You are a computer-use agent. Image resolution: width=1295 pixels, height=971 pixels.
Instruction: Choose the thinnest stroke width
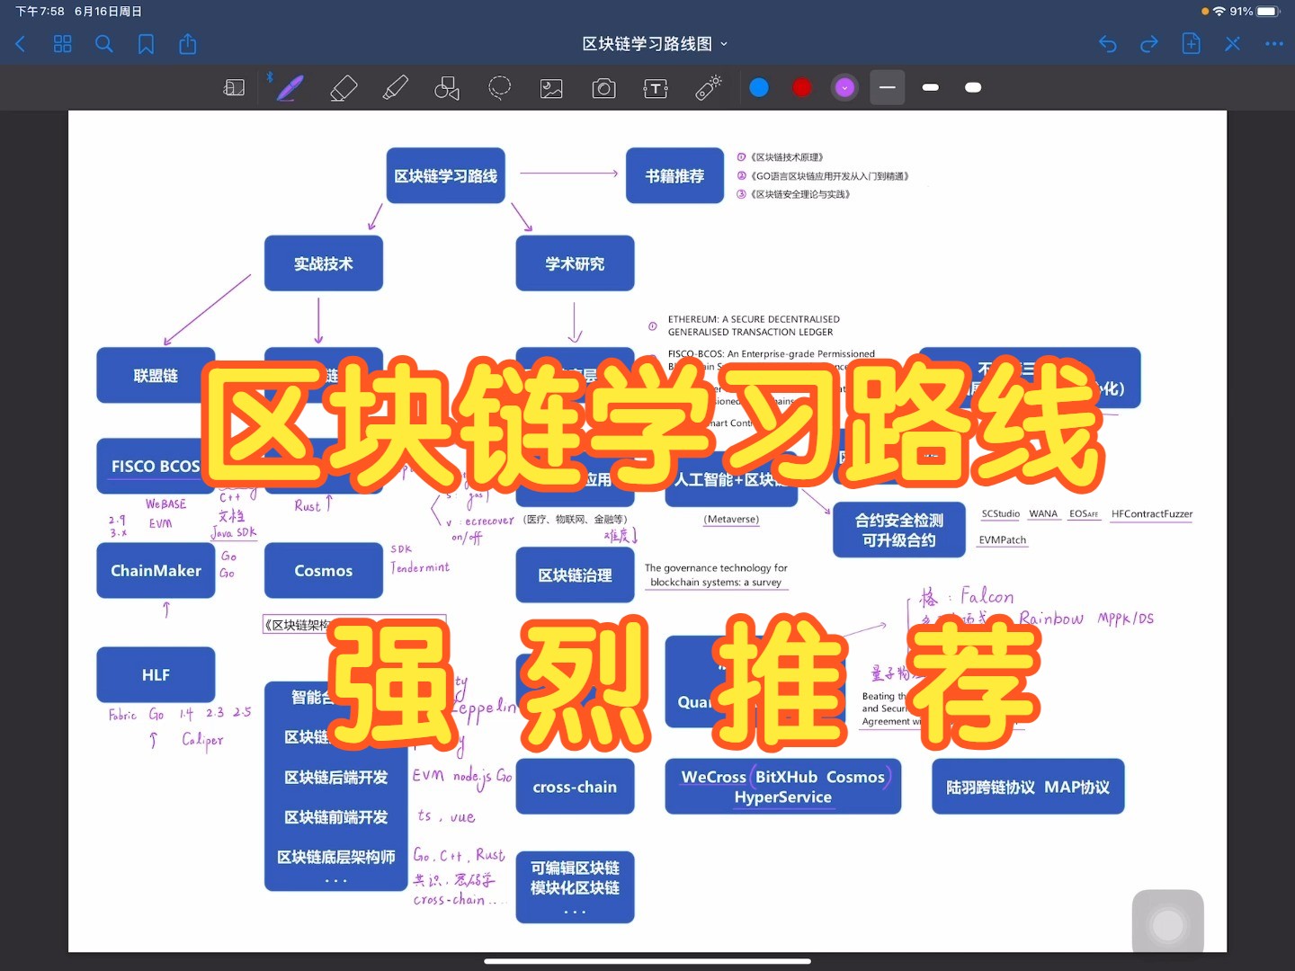(x=888, y=87)
